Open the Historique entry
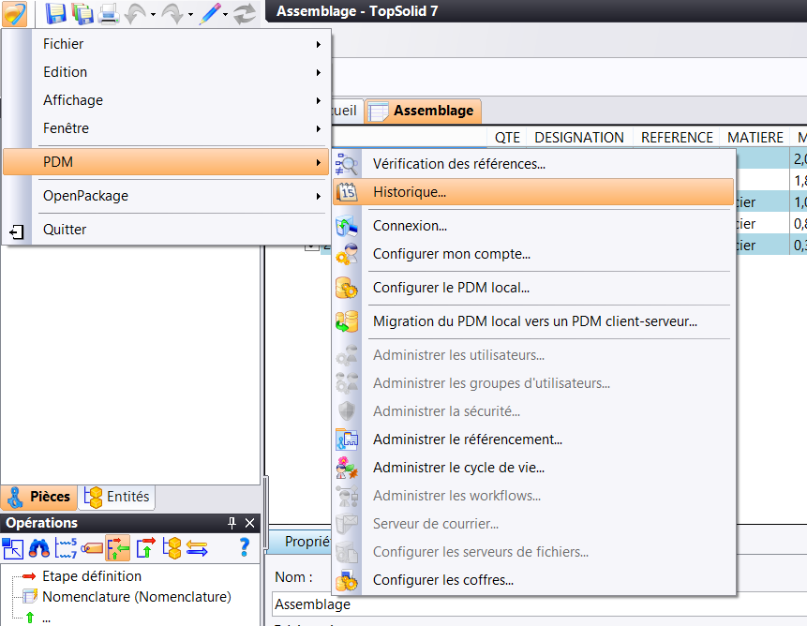807x626 pixels. tap(533, 192)
